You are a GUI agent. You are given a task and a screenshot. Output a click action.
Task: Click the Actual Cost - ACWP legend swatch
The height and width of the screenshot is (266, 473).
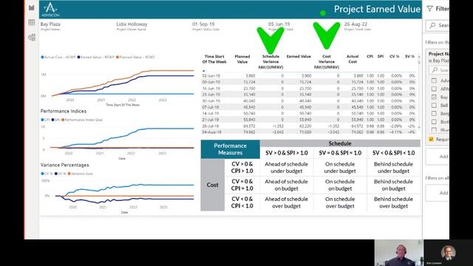coord(43,57)
